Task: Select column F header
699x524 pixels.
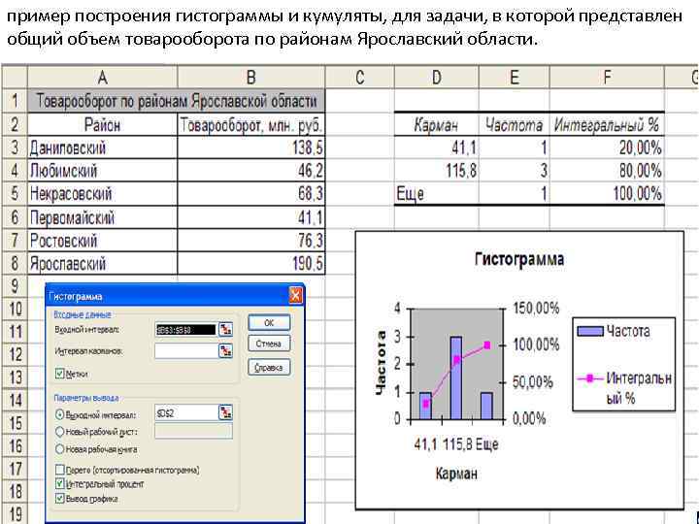Action: coord(607,78)
